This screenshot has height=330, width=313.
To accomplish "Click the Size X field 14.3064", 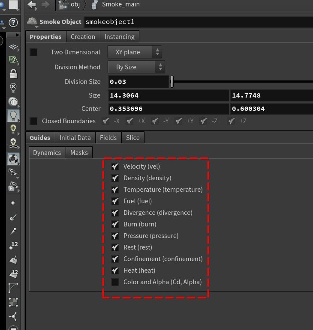I will (x=169, y=95).
